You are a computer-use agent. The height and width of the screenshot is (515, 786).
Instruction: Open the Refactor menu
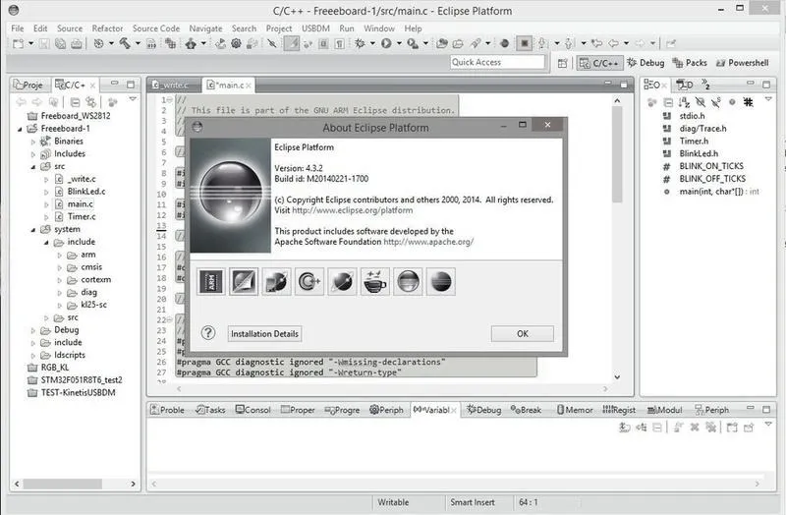pos(107,29)
